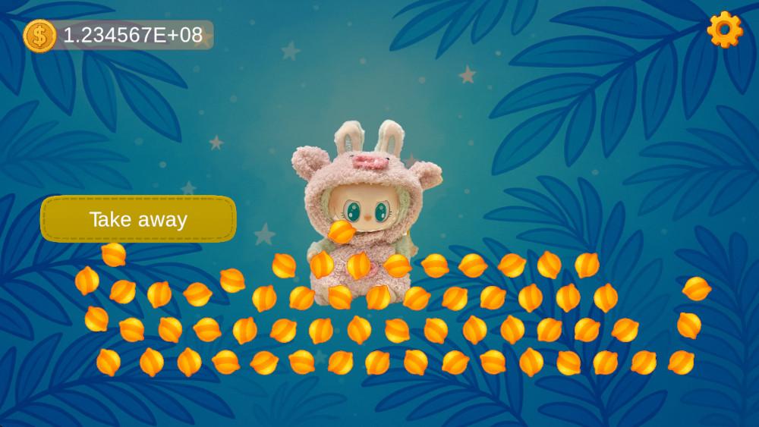Tap the leftmost candy in the bottom row

click(109, 363)
